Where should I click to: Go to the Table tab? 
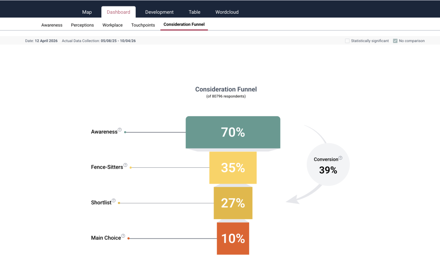coord(195,12)
